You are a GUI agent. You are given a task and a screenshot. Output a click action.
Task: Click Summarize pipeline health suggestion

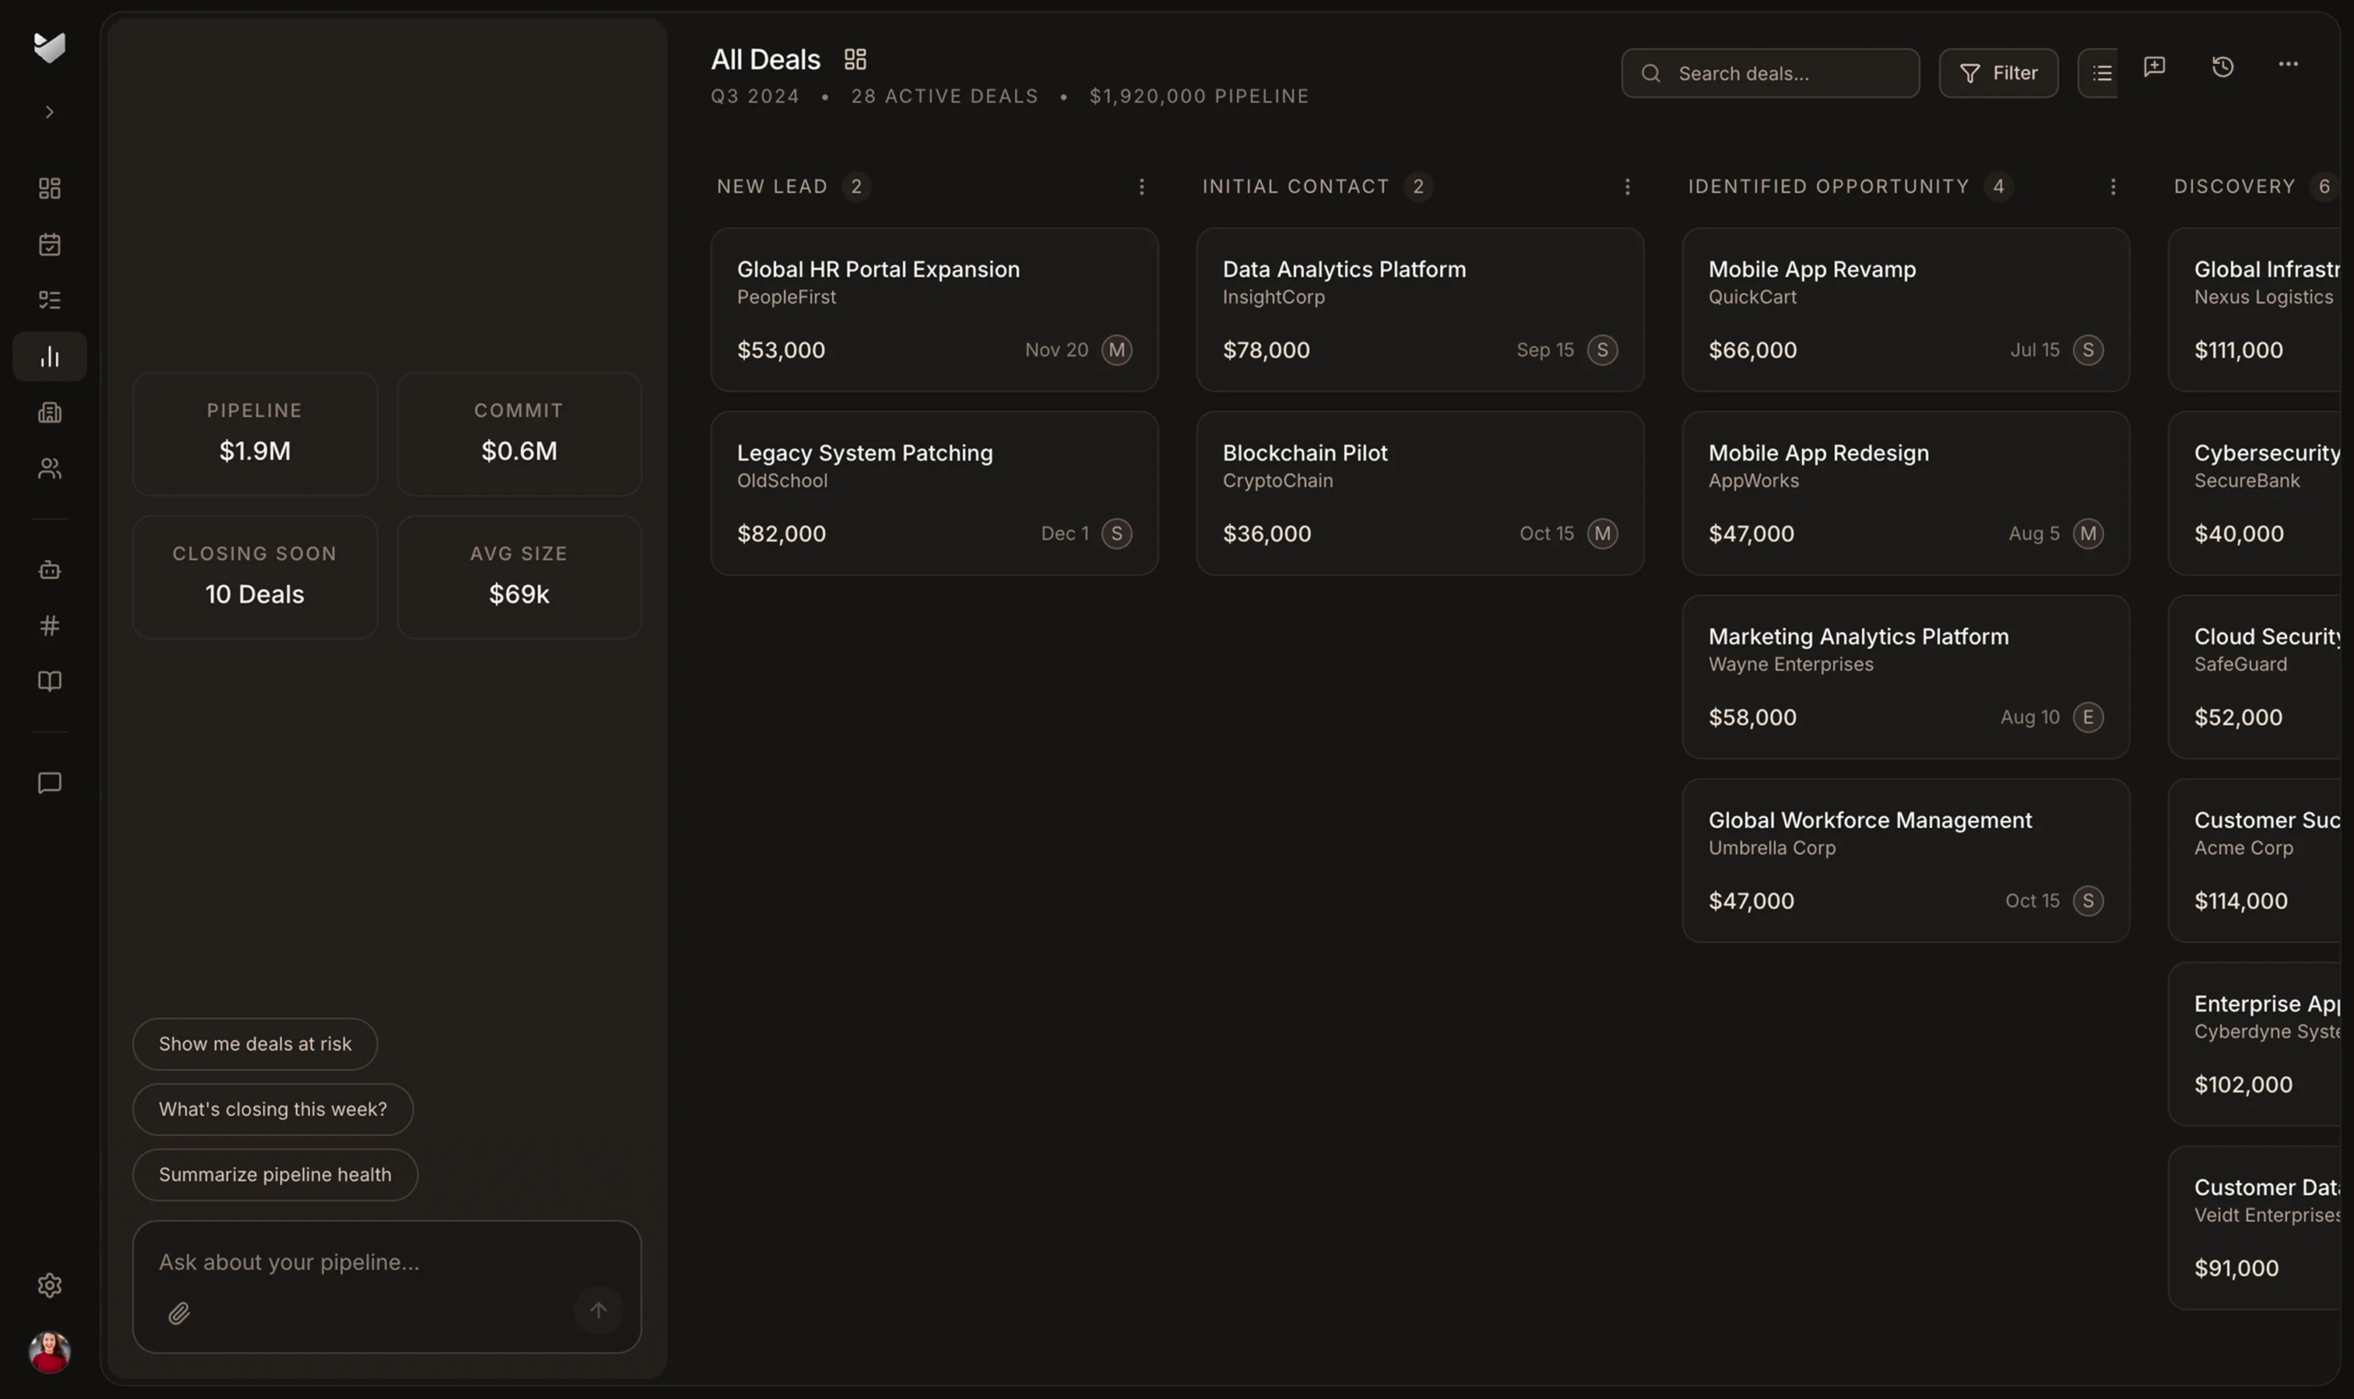click(x=275, y=1173)
